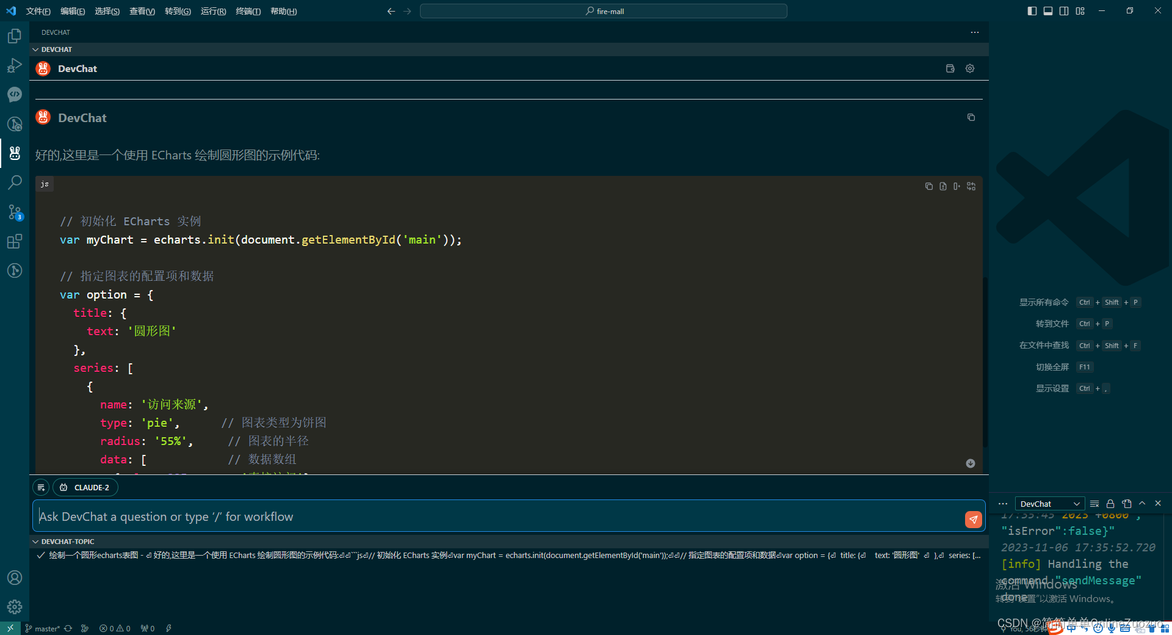Open the Search view magnifier icon
1172x635 pixels.
click(x=15, y=183)
